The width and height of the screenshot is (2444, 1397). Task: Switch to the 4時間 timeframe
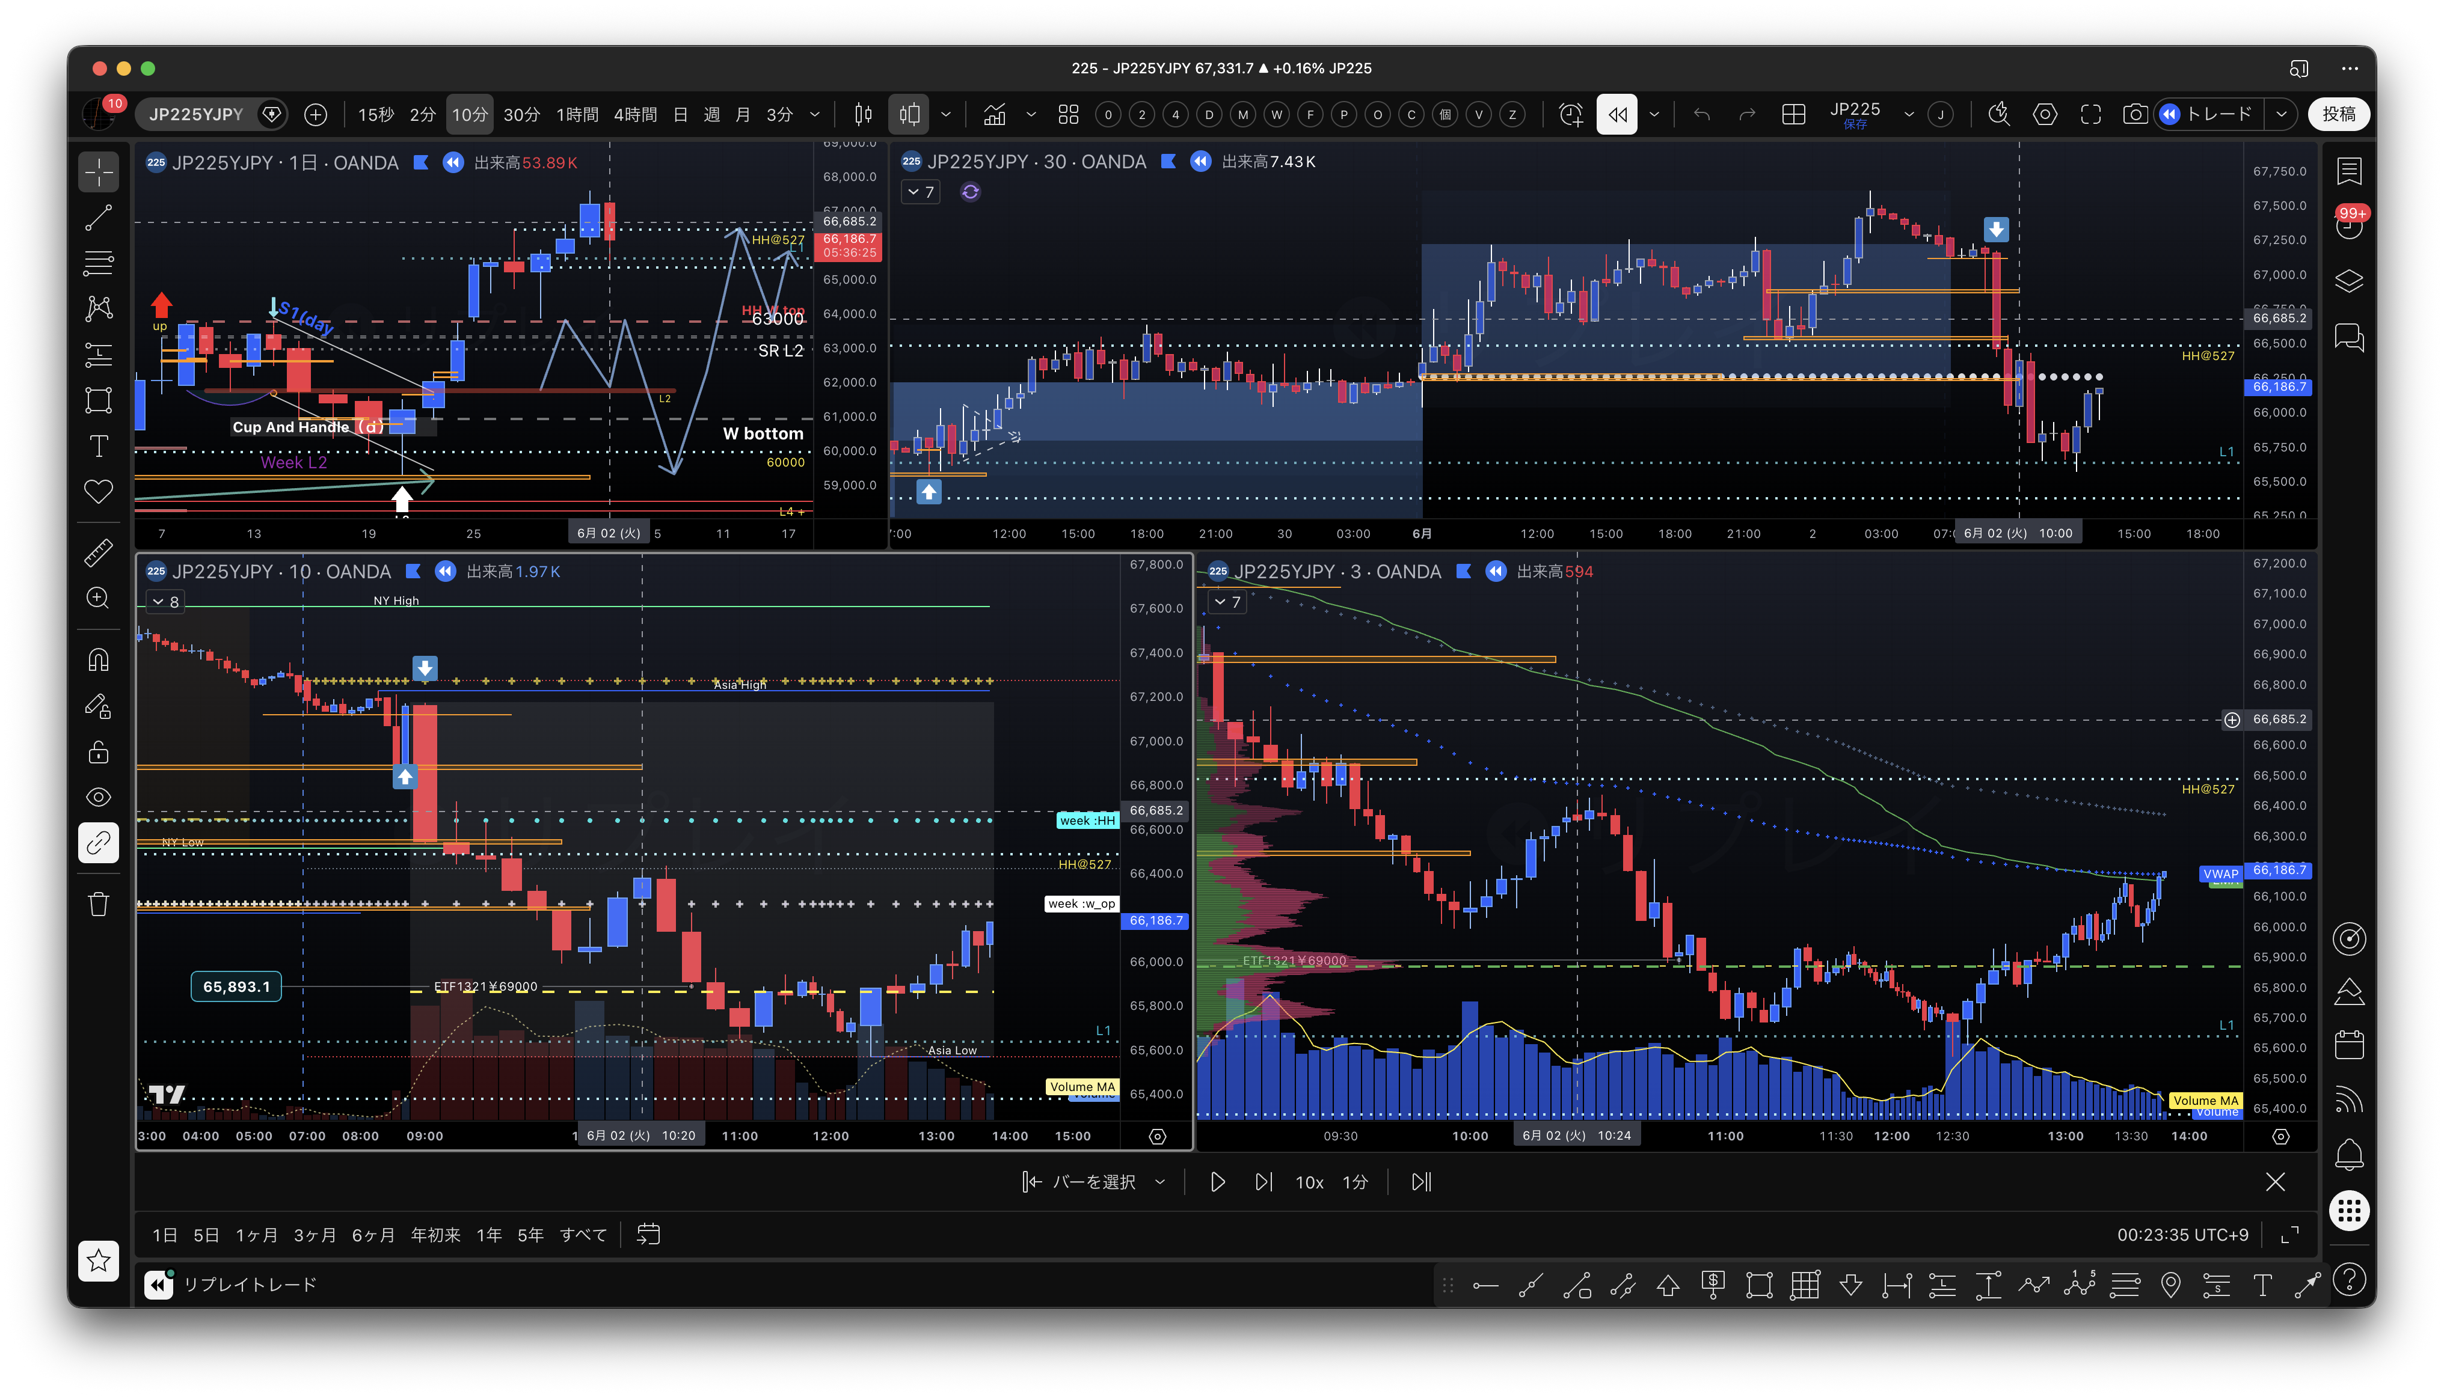pos(634,114)
